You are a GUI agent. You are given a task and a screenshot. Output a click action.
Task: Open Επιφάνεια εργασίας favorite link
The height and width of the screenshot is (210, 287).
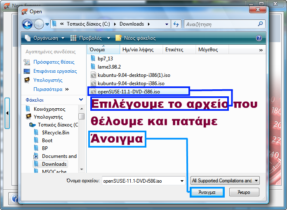point(55,71)
